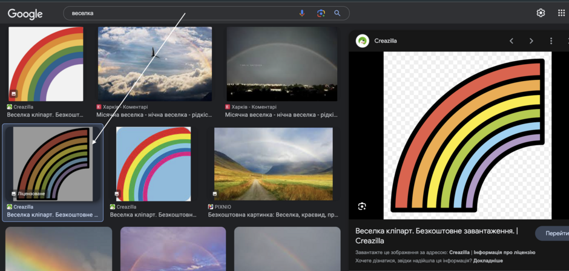
Task: Go to next image in preview panel
Action: 531,41
